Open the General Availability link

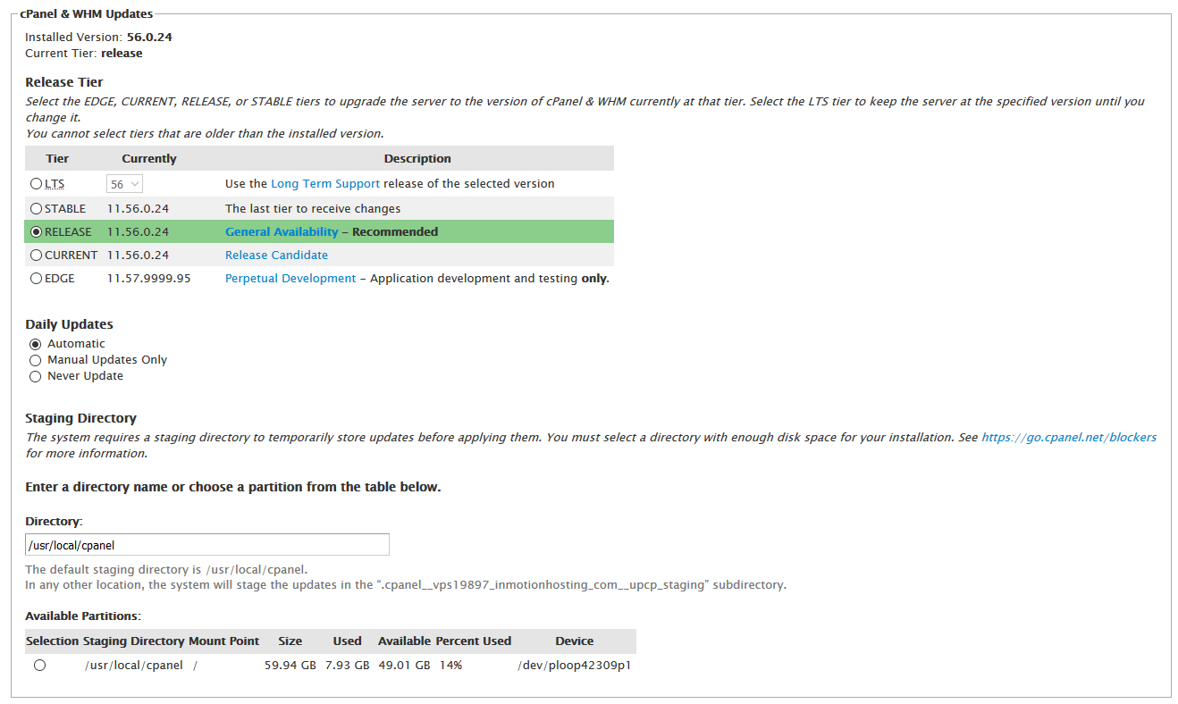click(x=282, y=232)
